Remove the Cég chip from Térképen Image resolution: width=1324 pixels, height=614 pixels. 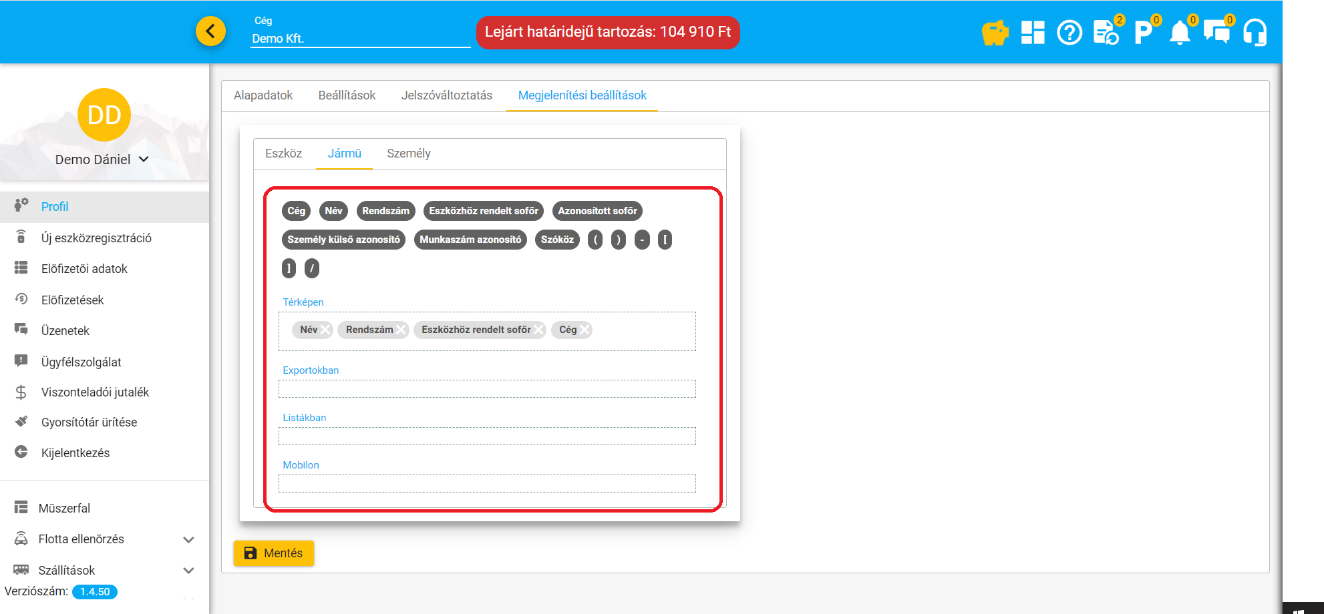[585, 330]
